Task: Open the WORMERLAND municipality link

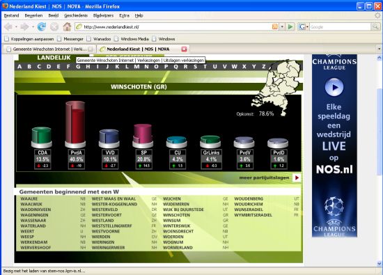Action: point(178,247)
